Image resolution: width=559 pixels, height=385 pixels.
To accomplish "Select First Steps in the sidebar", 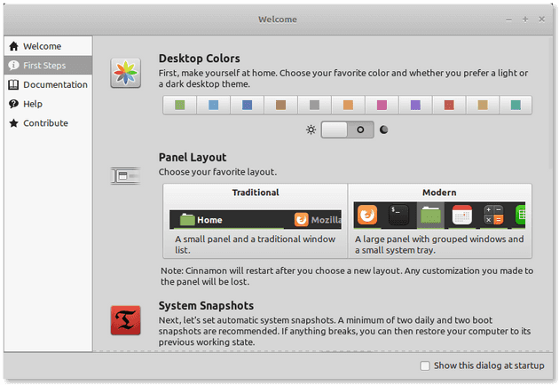I will tap(48, 66).
